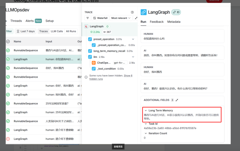Open the Threads tab
Viewport: 240px width, 151px height.
(x=16, y=21)
